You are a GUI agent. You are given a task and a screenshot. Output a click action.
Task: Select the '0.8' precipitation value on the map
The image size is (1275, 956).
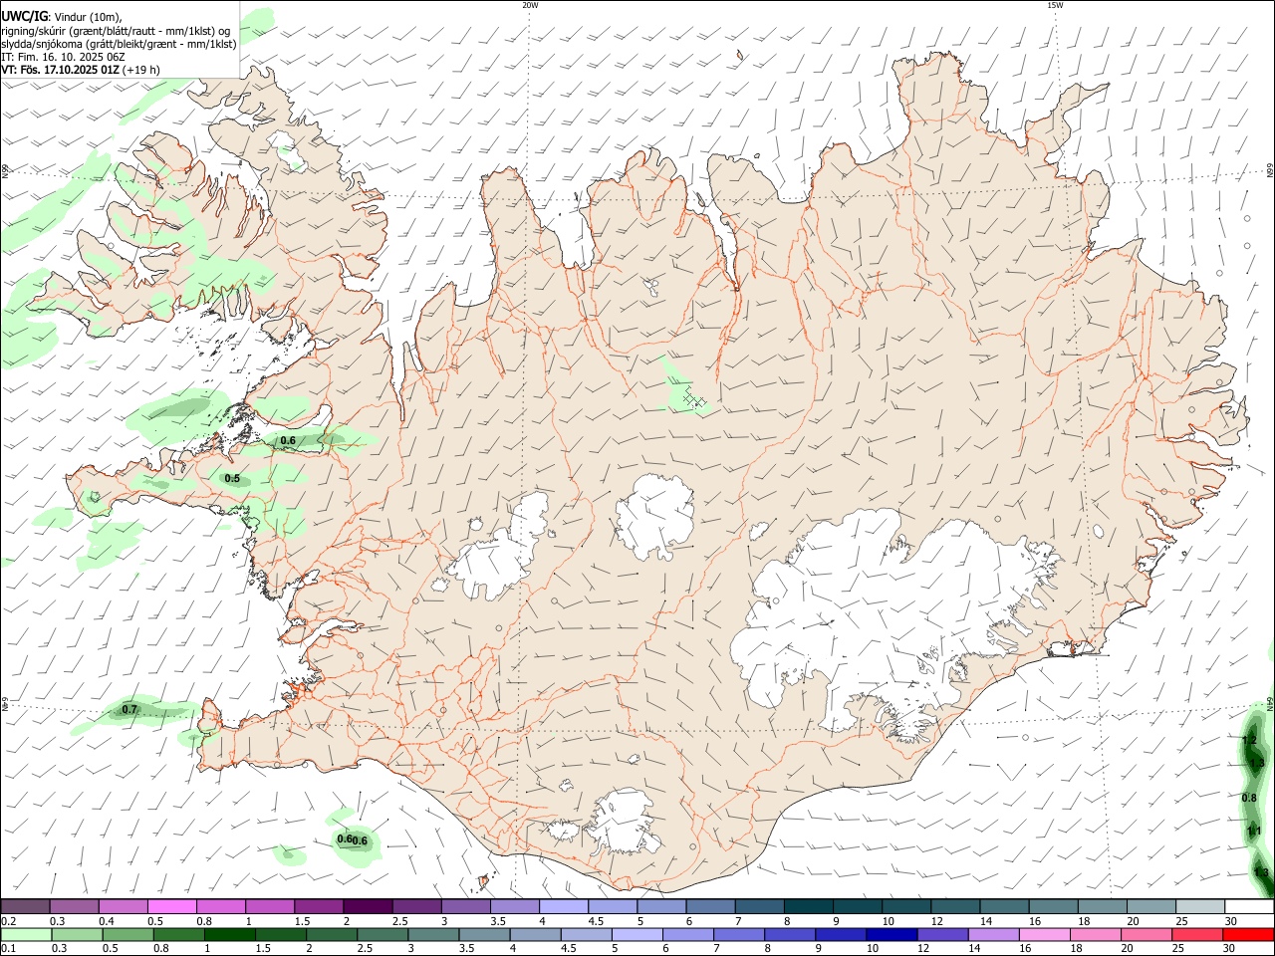coord(1249,799)
